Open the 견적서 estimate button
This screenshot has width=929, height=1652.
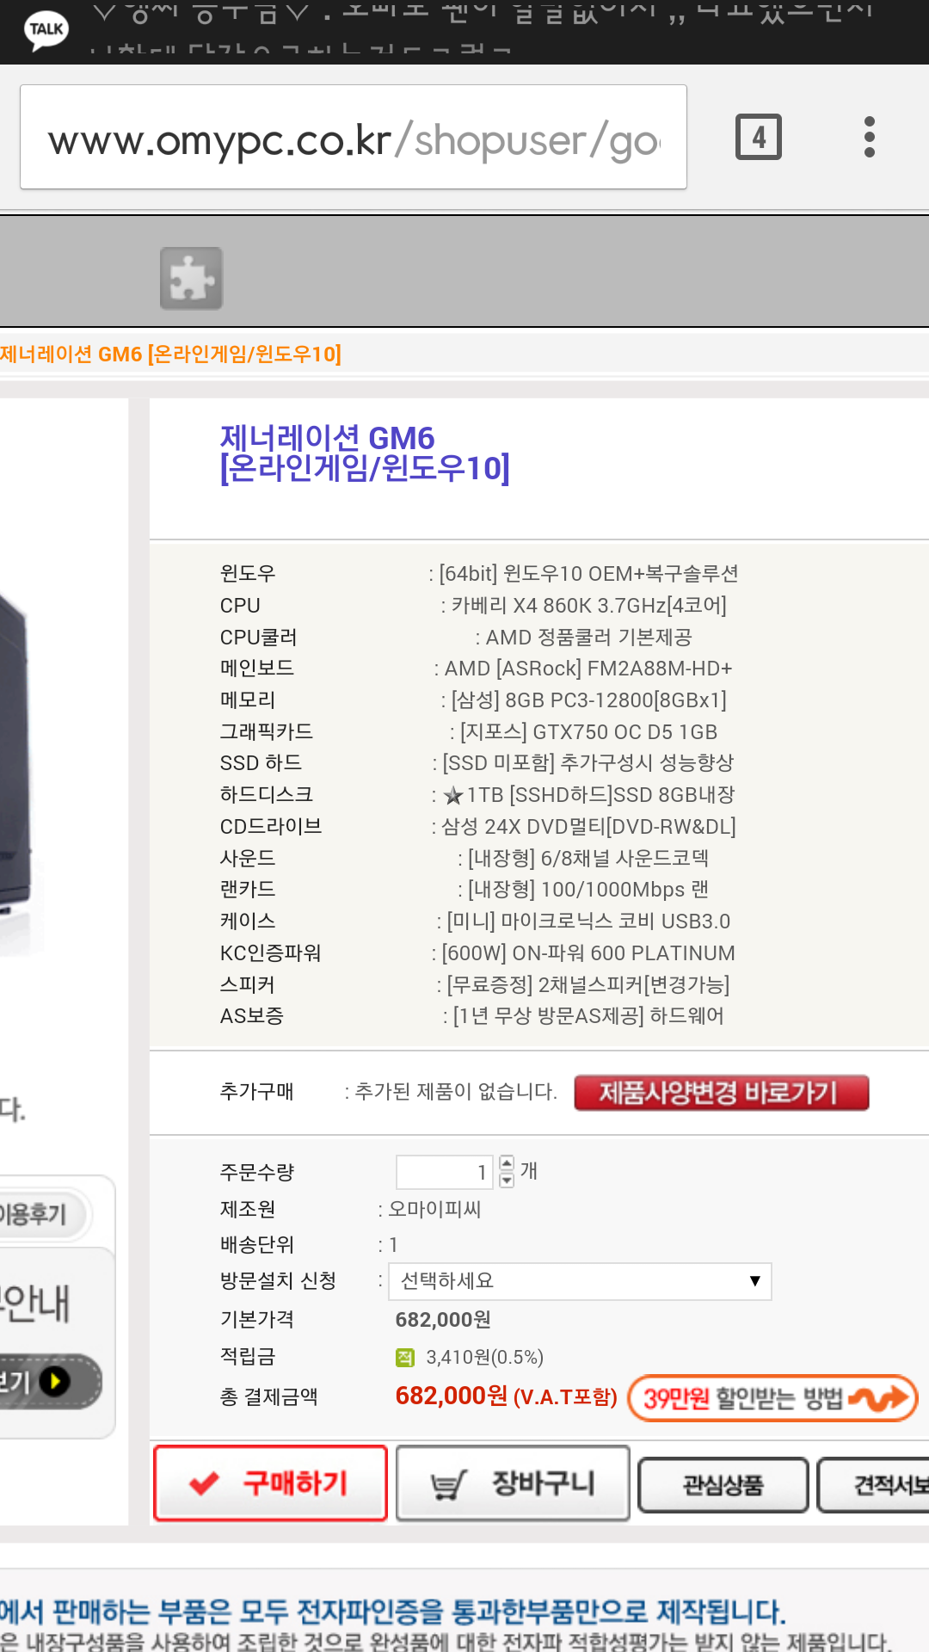[873, 1484]
